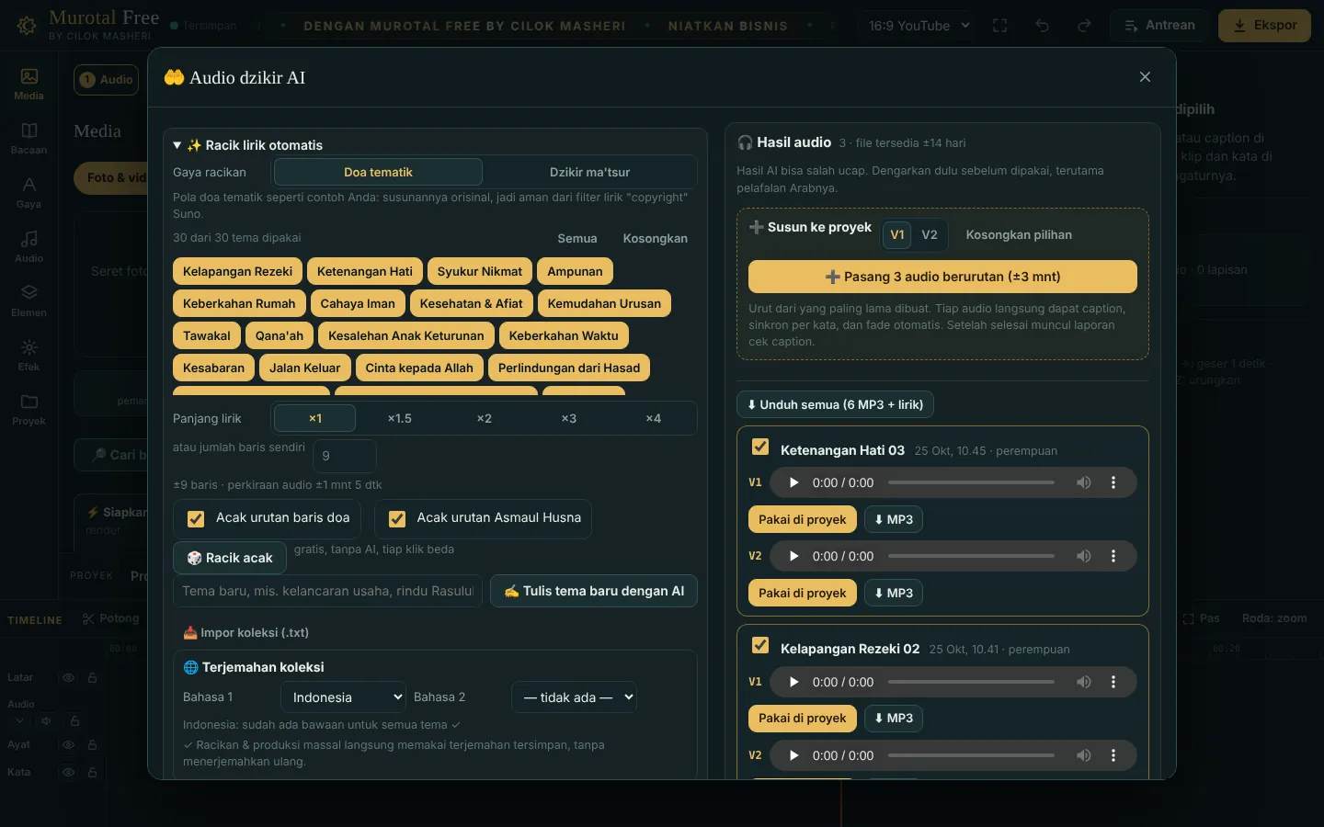Image resolution: width=1324 pixels, height=827 pixels.
Task: Click Racik acak button
Action: point(230,558)
